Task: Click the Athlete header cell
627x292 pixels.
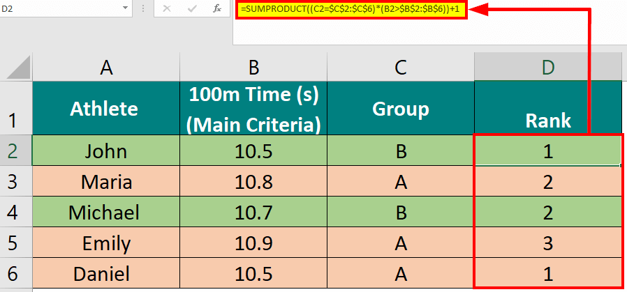Action: coord(106,108)
